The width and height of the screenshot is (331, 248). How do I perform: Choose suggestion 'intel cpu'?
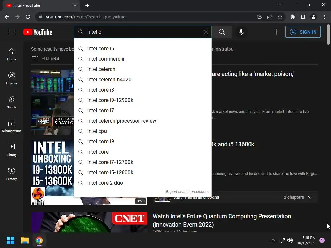click(x=143, y=131)
